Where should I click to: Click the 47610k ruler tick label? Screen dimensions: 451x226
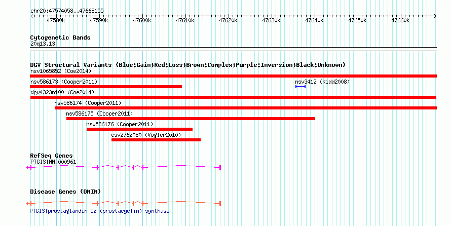185,20
